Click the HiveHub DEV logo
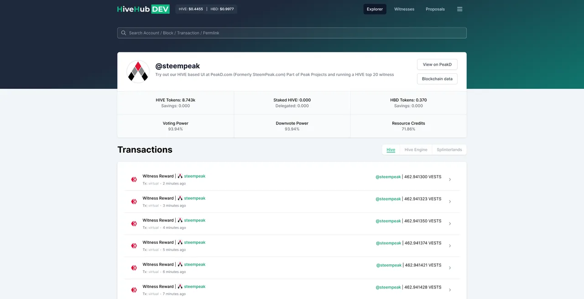The height and width of the screenshot is (299, 584). [x=143, y=9]
